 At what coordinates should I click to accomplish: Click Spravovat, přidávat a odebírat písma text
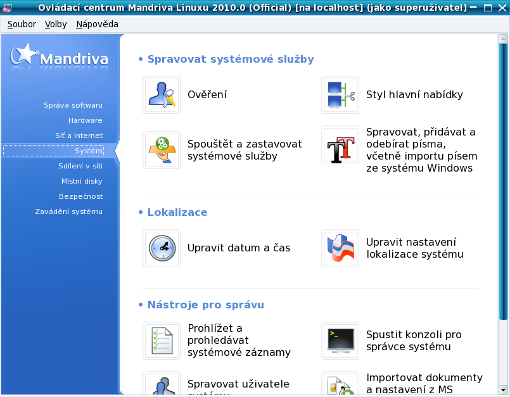(421, 150)
